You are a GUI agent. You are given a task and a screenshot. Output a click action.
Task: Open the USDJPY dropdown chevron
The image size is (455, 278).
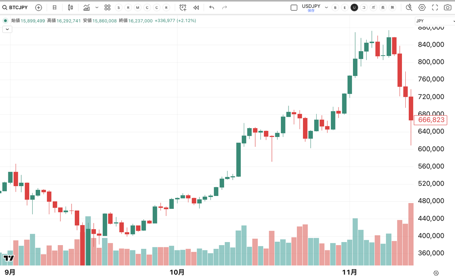(x=326, y=7)
